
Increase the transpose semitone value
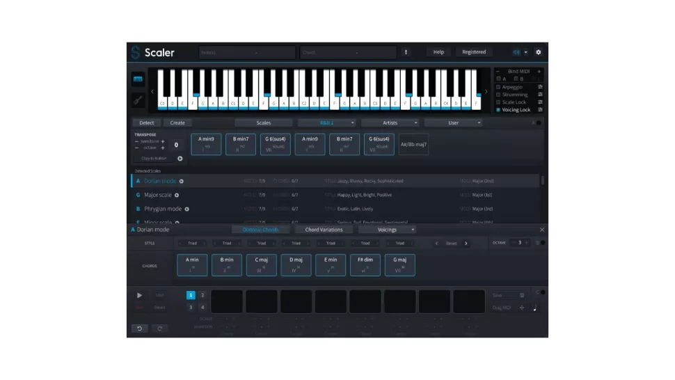coord(163,141)
